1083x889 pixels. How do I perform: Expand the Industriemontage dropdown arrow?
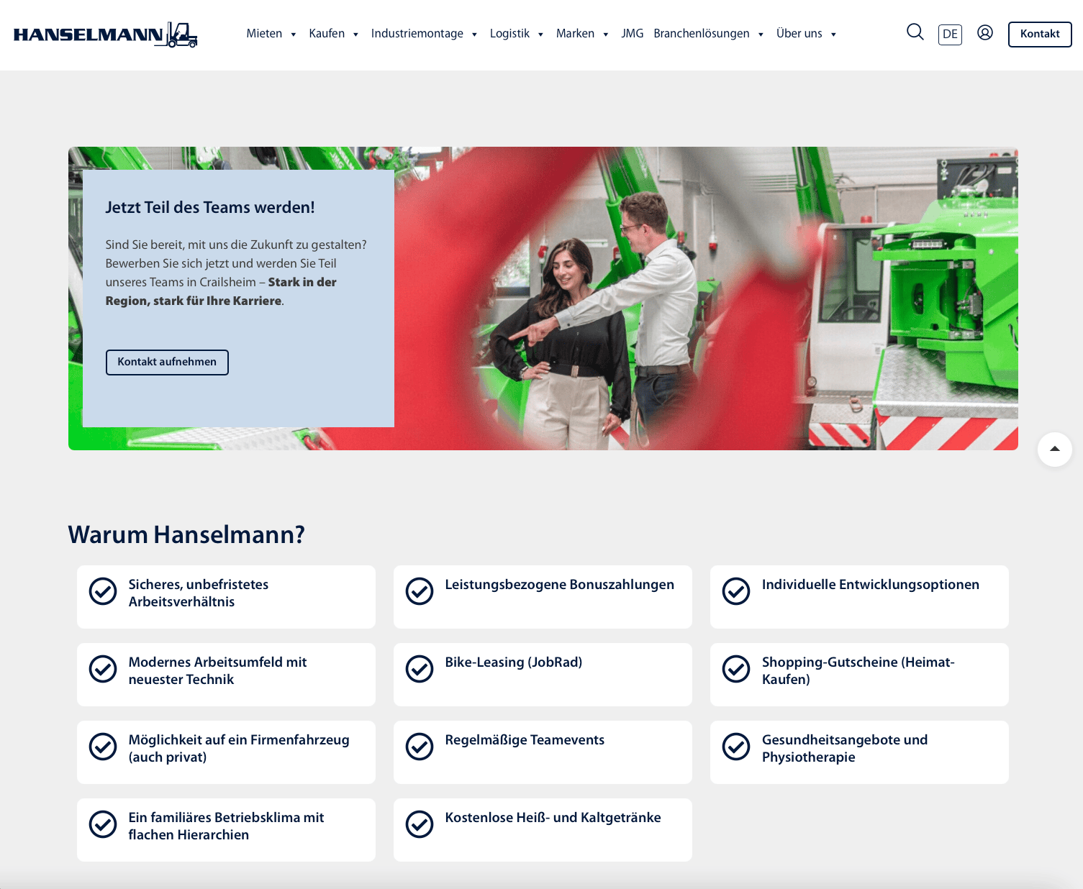(474, 35)
